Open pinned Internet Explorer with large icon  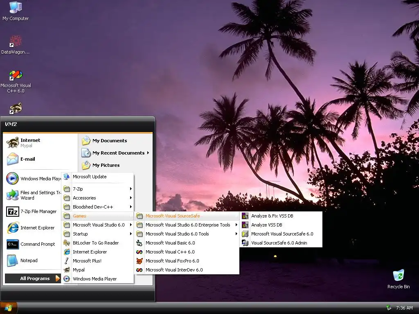33,228
